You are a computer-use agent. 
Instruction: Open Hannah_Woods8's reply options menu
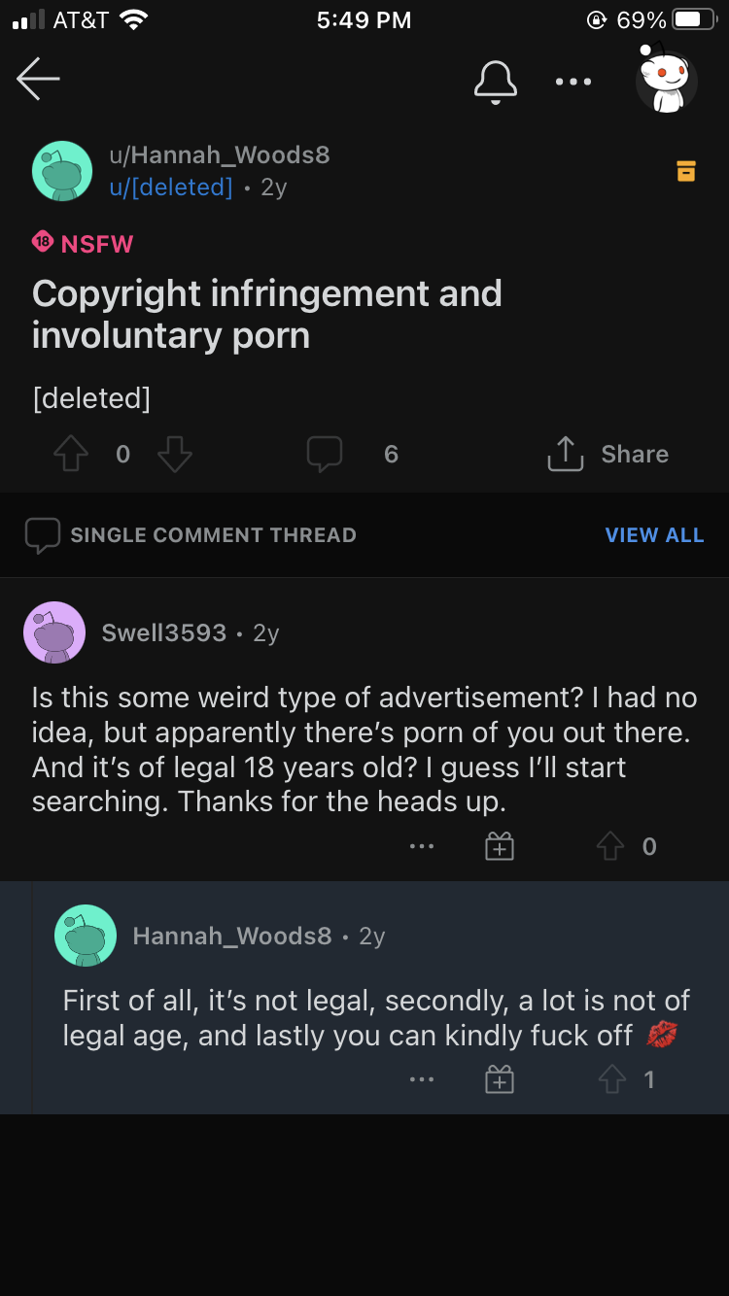click(422, 1079)
